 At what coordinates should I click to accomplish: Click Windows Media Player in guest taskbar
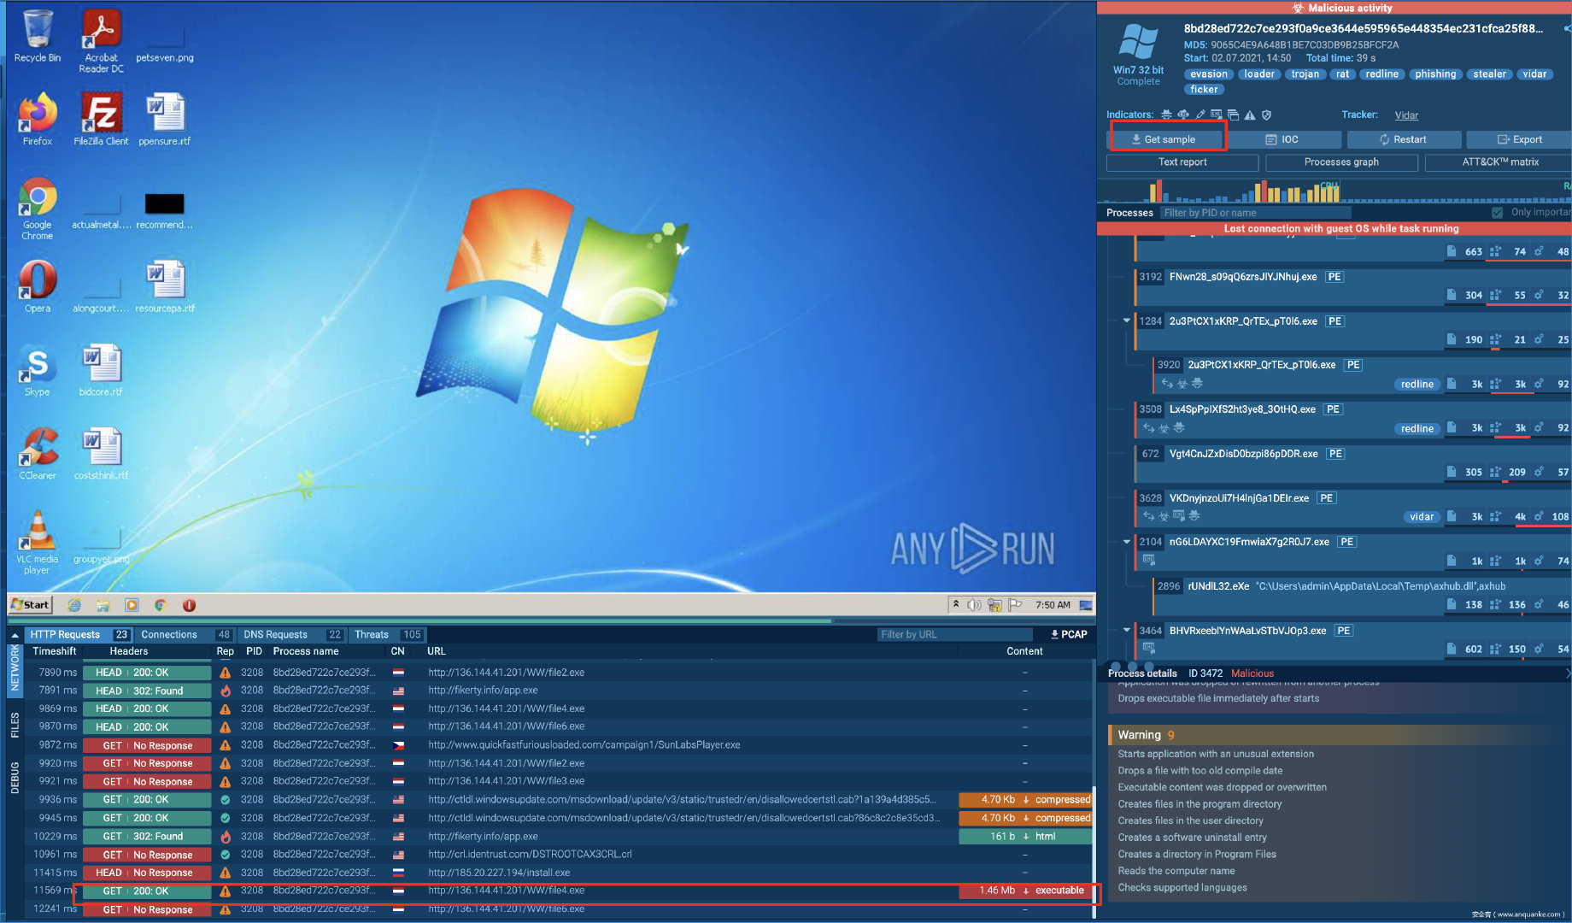click(132, 605)
